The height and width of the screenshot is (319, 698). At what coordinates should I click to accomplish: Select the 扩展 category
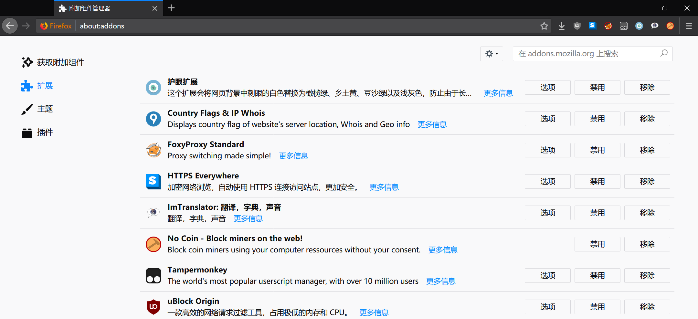37,86
